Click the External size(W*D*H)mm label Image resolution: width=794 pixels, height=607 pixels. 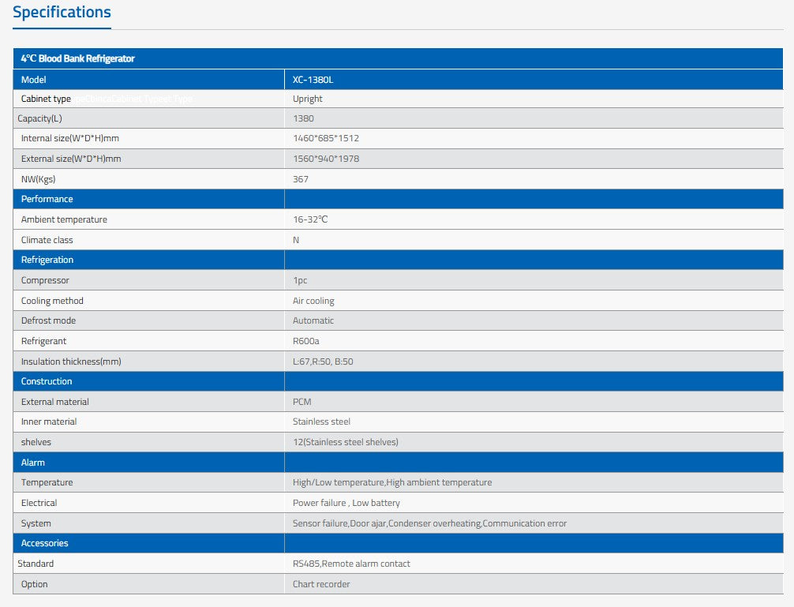tap(69, 158)
